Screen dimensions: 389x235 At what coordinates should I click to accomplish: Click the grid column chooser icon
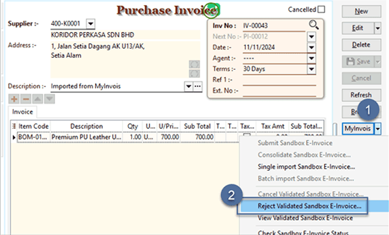pos(14,126)
